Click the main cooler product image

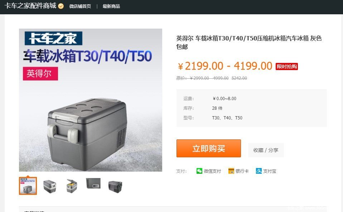click(x=91, y=100)
